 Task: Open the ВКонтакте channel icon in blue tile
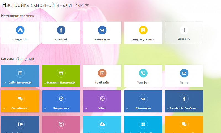click(143, 99)
